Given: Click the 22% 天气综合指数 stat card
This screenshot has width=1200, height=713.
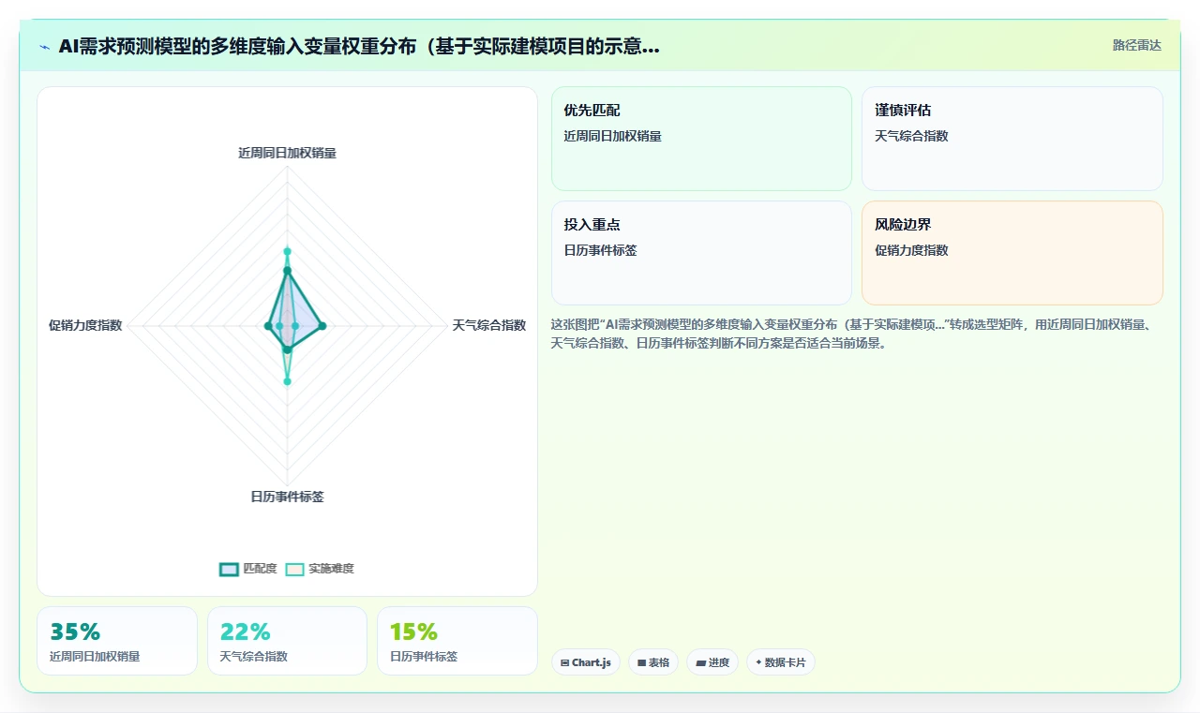Looking at the screenshot, I should 287,641.
